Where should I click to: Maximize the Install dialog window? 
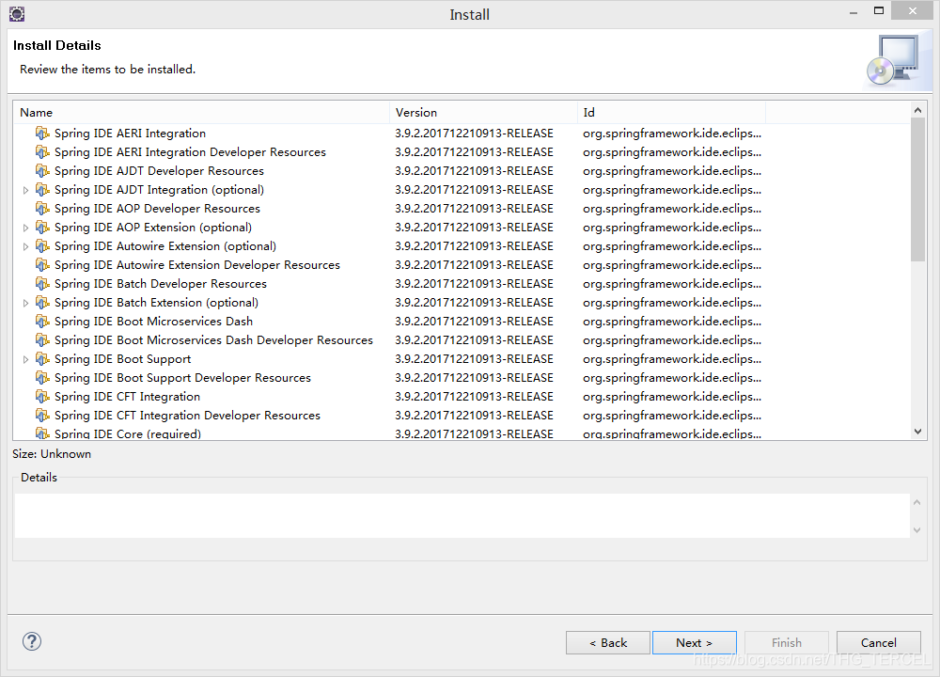point(879,10)
